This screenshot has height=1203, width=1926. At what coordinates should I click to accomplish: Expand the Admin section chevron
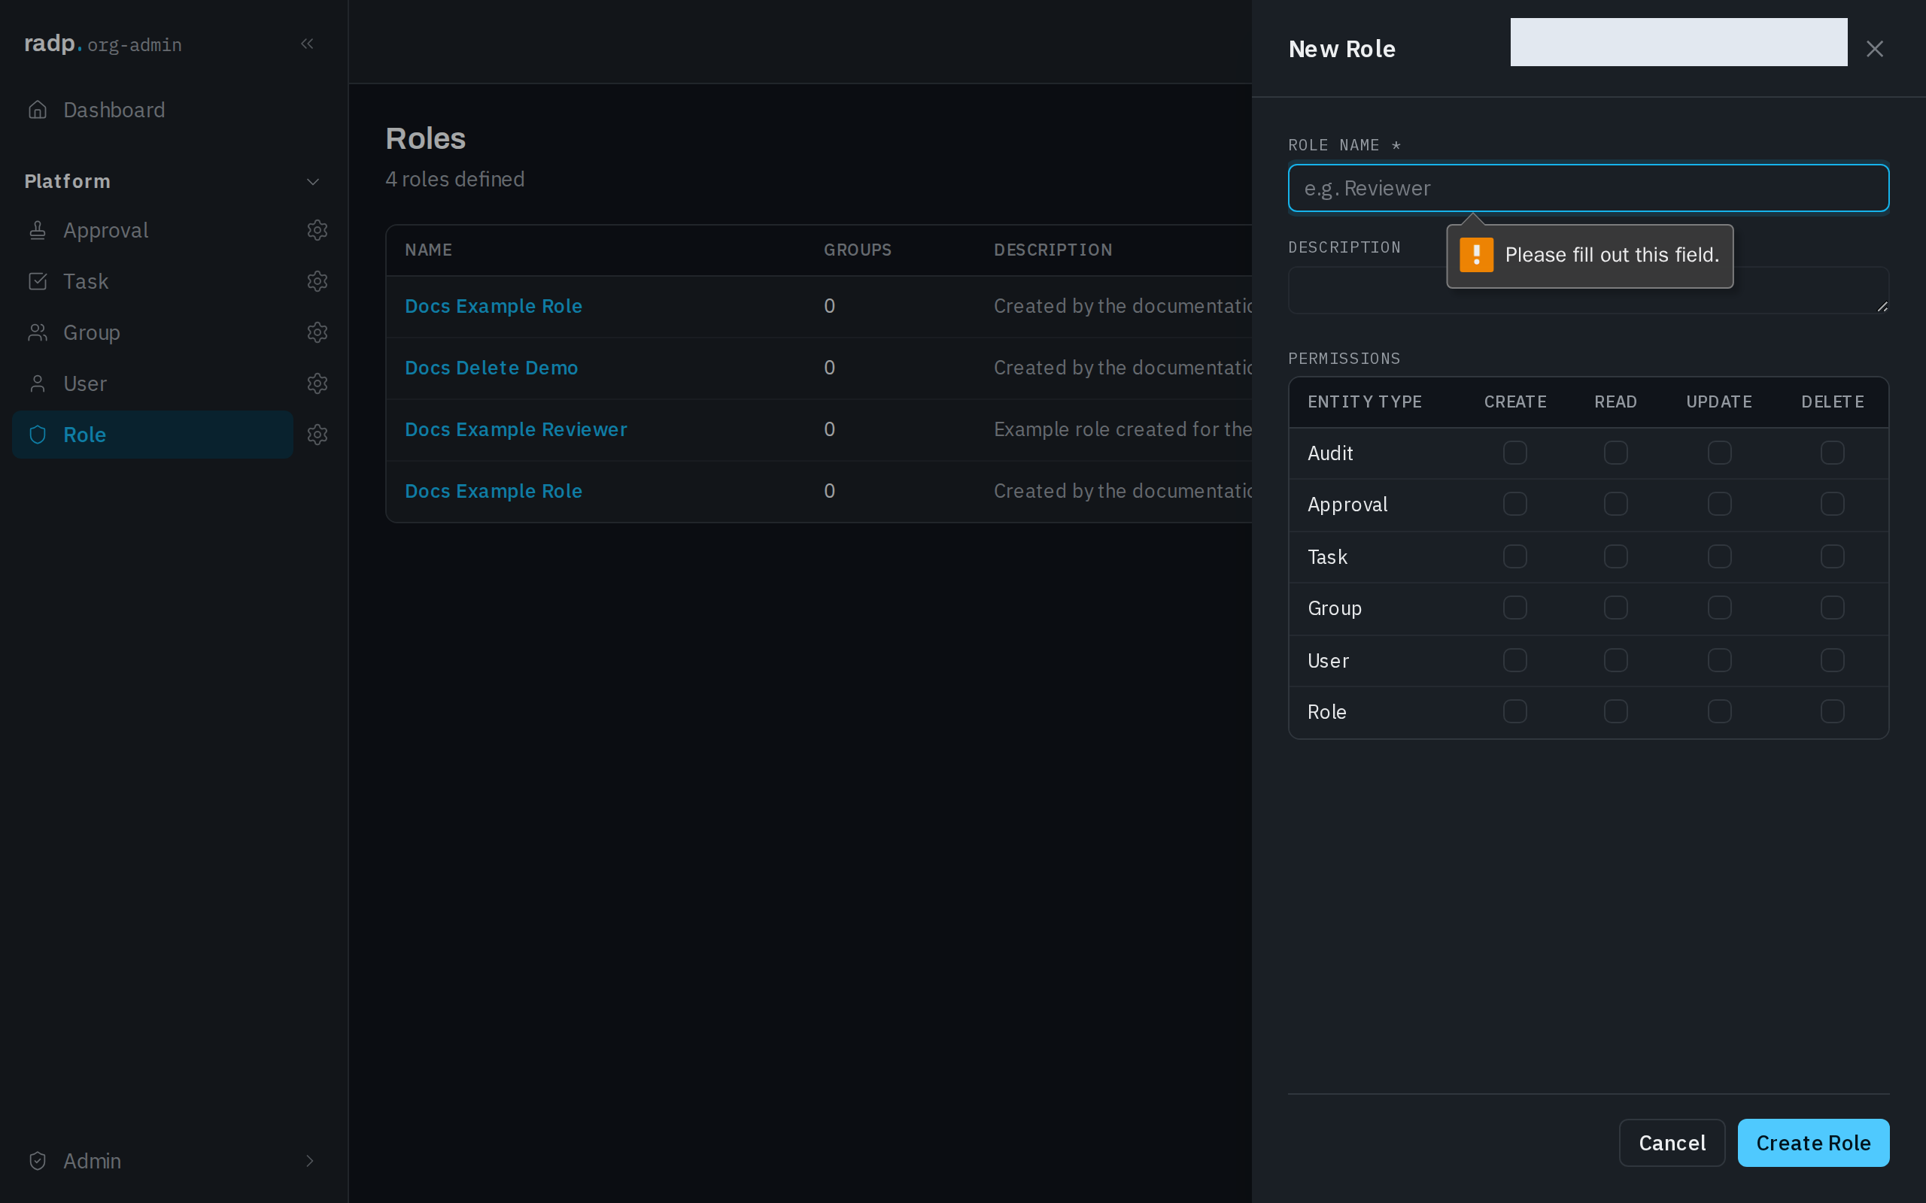(x=310, y=1161)
